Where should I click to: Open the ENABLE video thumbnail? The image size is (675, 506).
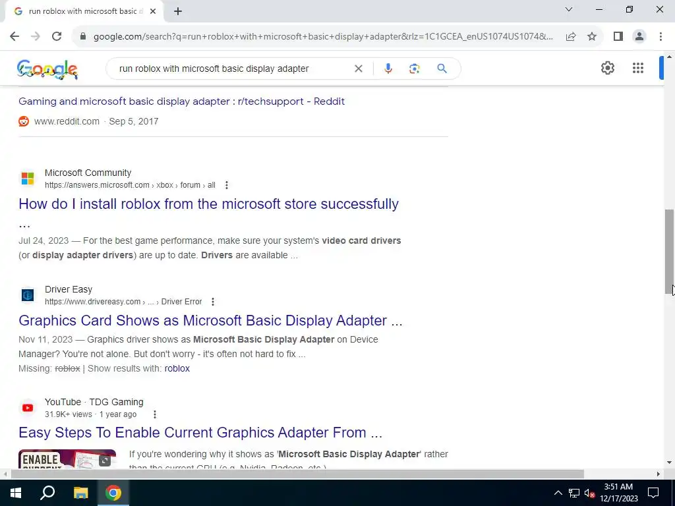67,459
